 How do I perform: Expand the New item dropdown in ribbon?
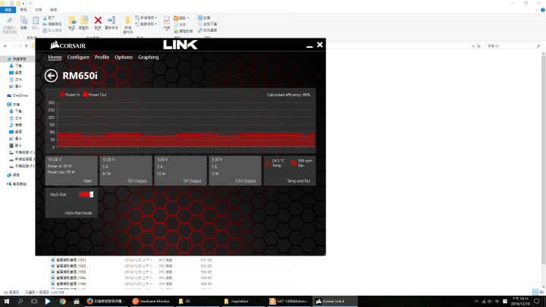click(156, 17)
